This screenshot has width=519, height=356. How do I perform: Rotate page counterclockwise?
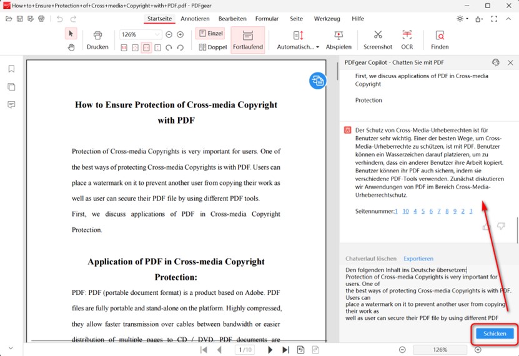[180, 47]
